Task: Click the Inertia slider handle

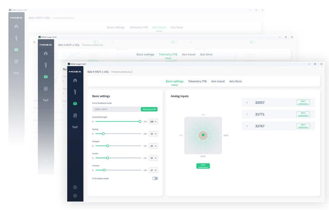Action: click(108, 158)
